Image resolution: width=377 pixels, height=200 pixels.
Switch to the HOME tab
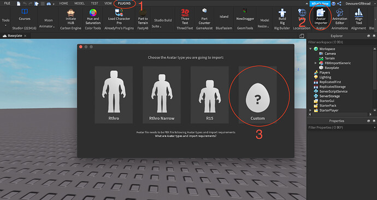tap(63, 3)
